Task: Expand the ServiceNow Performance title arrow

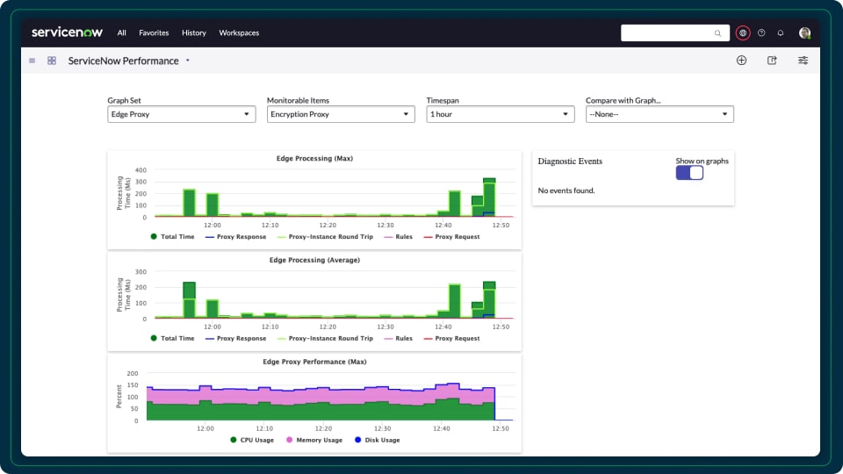Action: 188,61
